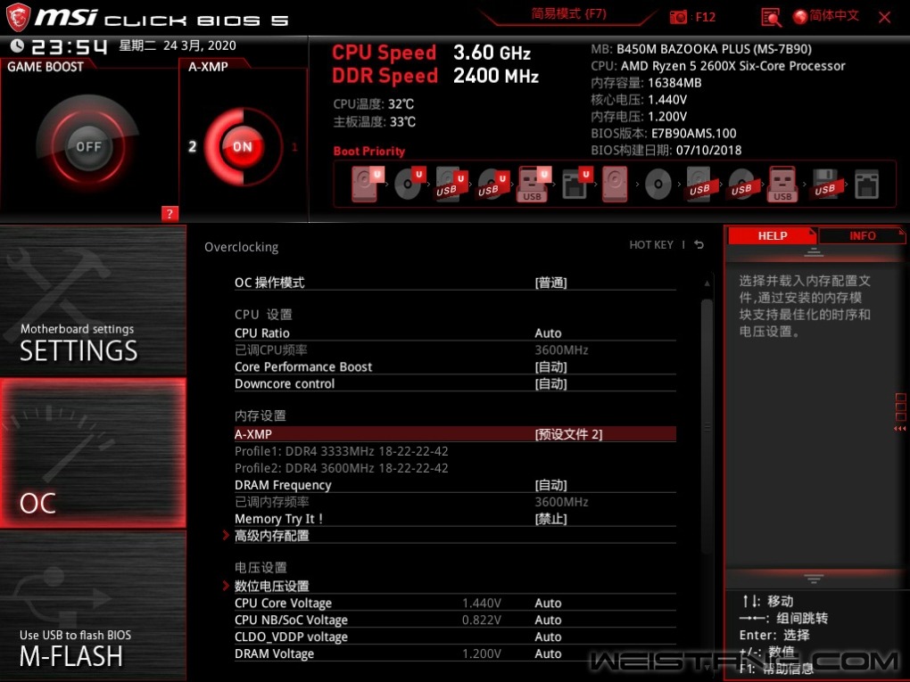The height and width of the screenshot is (682, 910).
Task: Open the Downcore control option
Action: (x=455, y=383)
